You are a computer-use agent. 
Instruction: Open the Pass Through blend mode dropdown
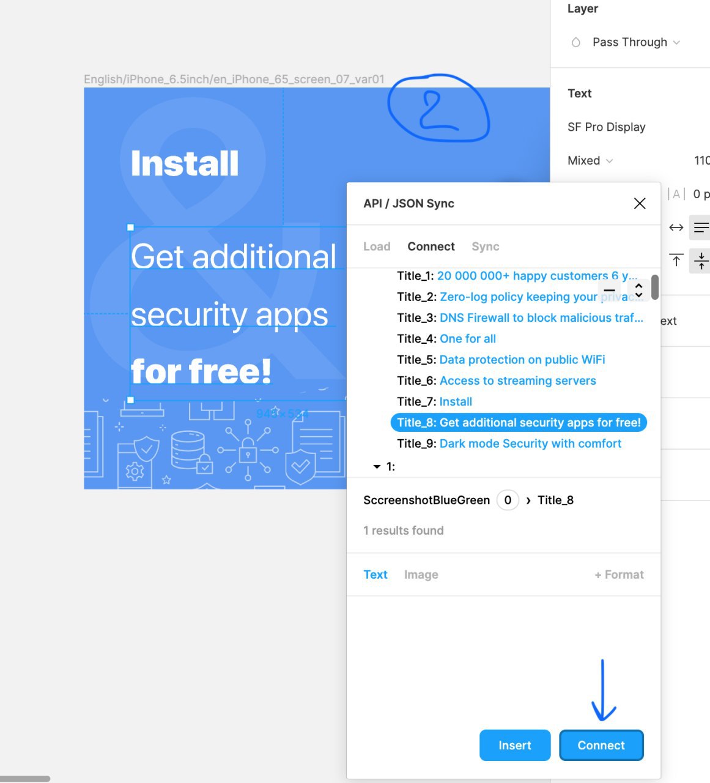point(636,42)
